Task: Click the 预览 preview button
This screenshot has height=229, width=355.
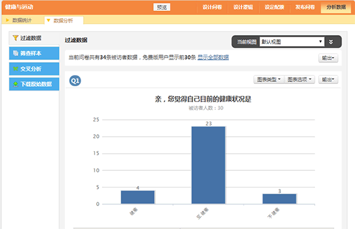Action: point(161,7)
